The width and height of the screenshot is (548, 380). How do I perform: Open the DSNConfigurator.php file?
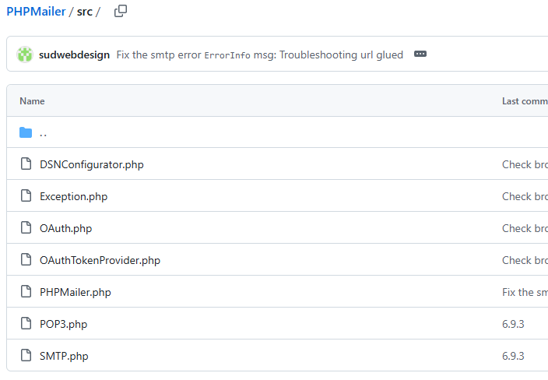(x=92, y=164)
